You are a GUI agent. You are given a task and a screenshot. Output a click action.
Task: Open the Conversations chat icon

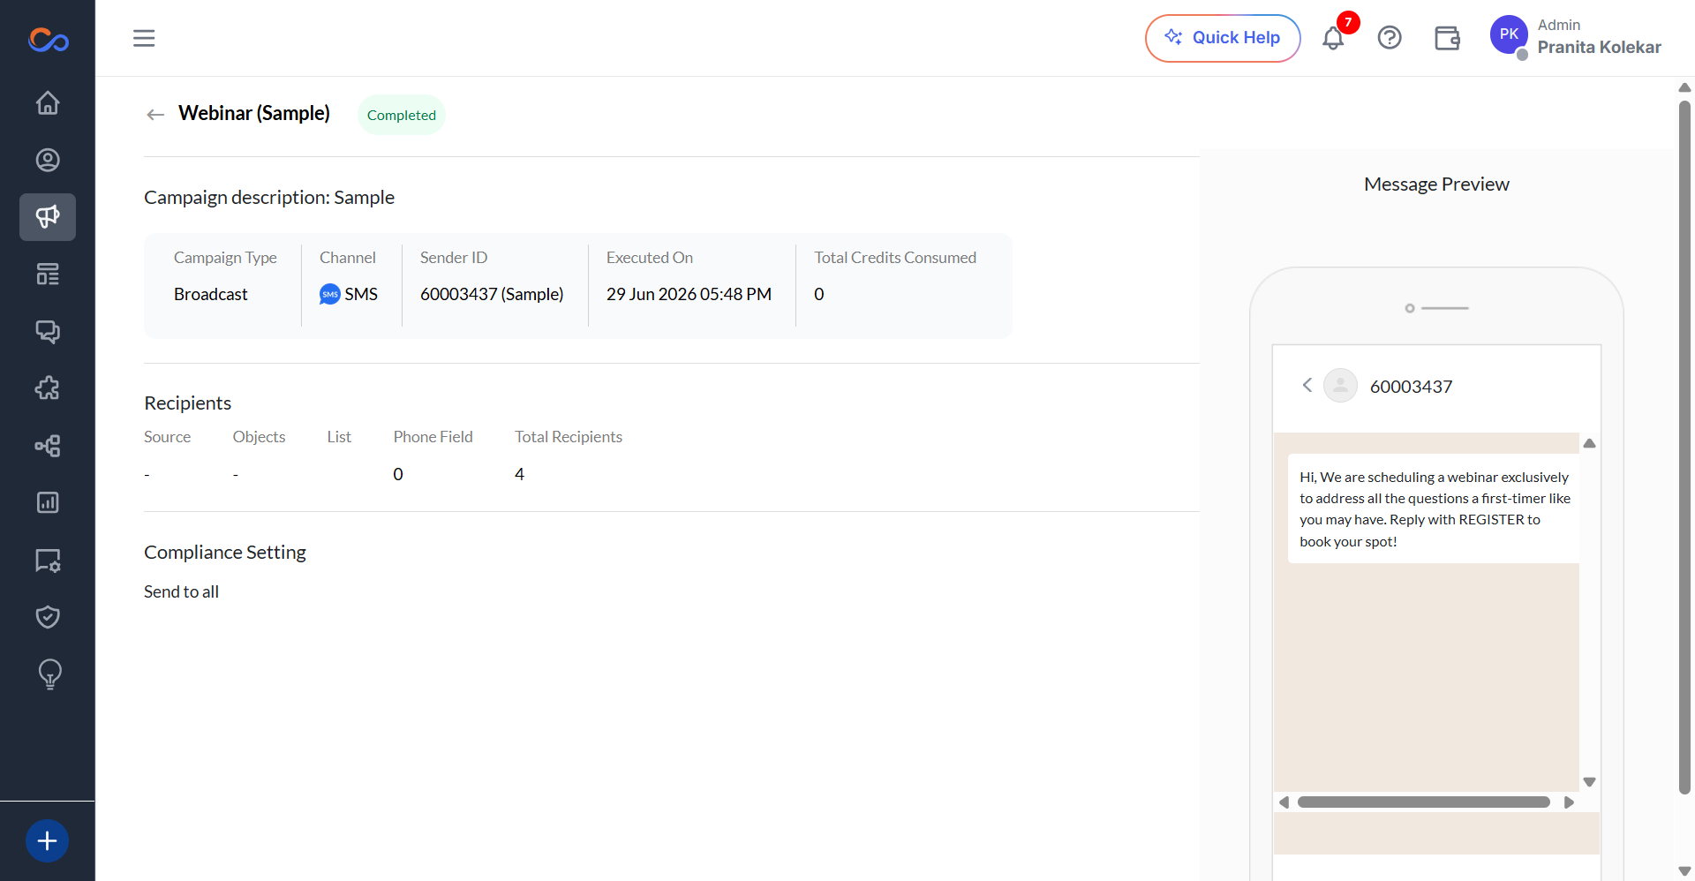point(48,331)
